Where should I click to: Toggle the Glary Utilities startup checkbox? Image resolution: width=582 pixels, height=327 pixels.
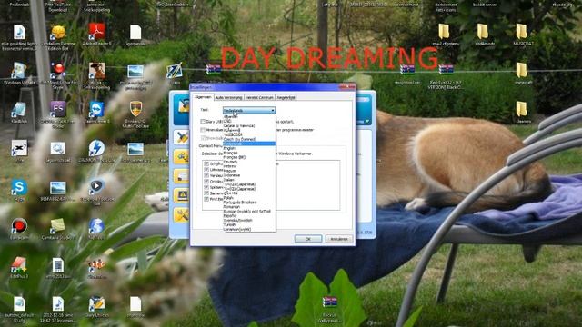[x=203, y=121]
